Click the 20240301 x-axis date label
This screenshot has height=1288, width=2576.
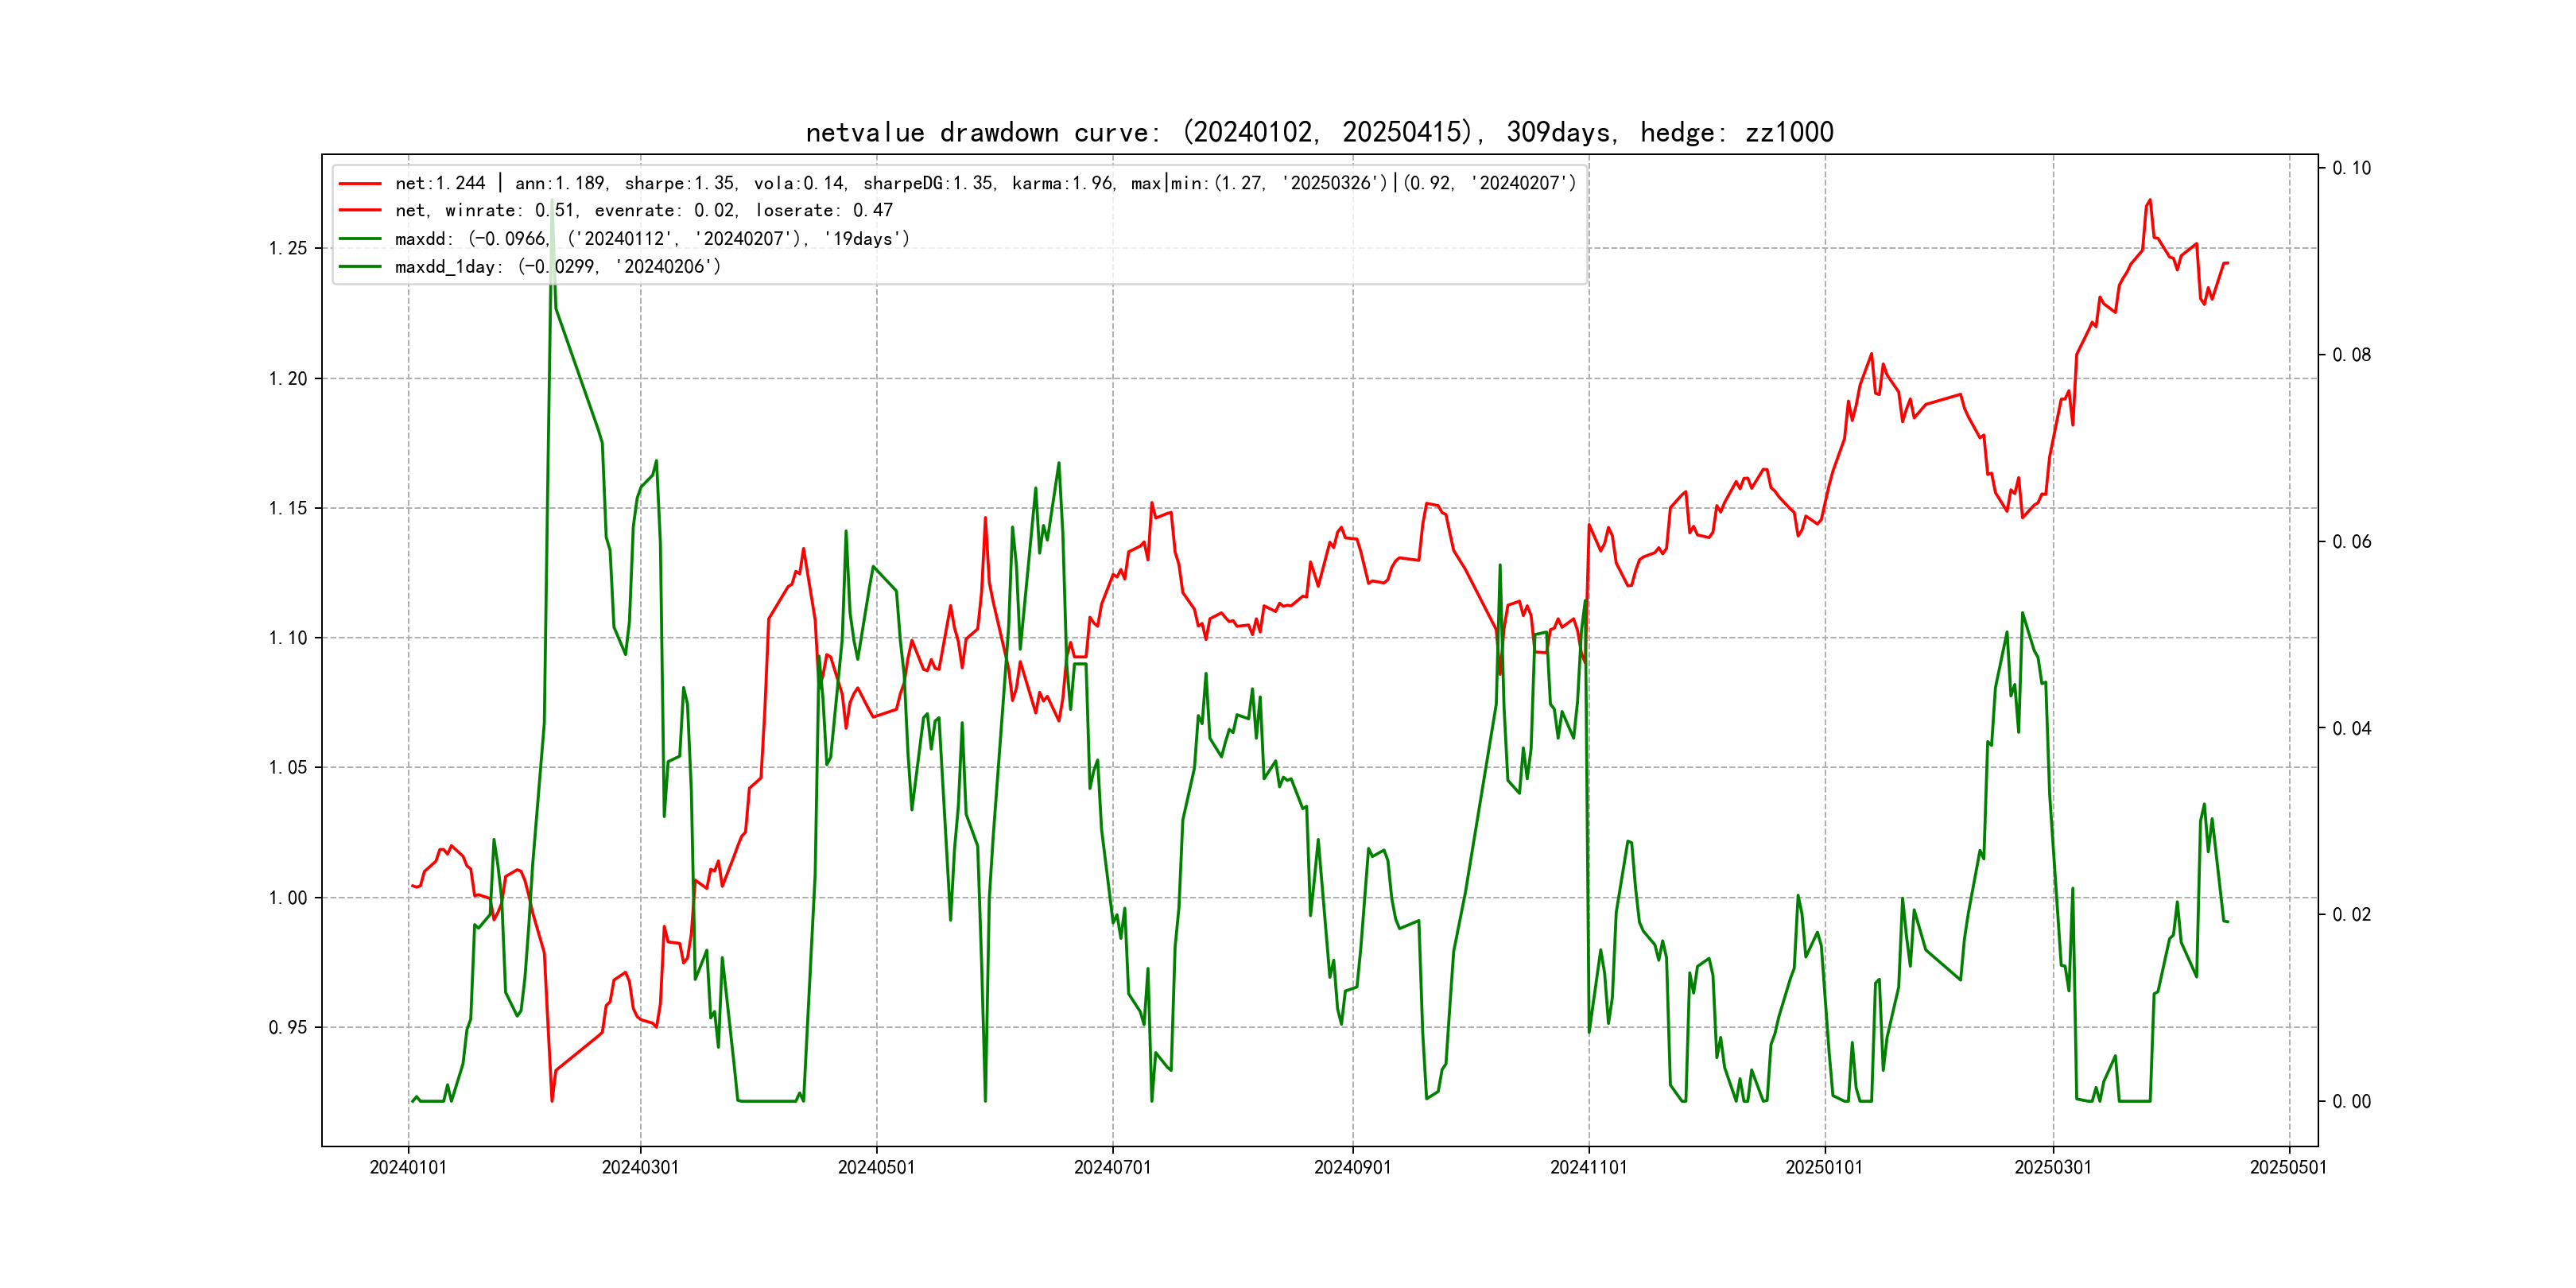click(x=640, y=1167)
